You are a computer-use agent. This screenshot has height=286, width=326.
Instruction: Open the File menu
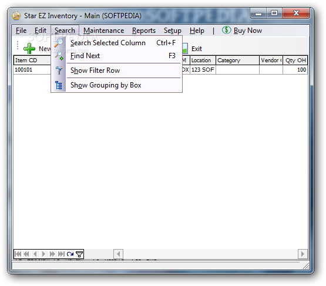(21, 31)
